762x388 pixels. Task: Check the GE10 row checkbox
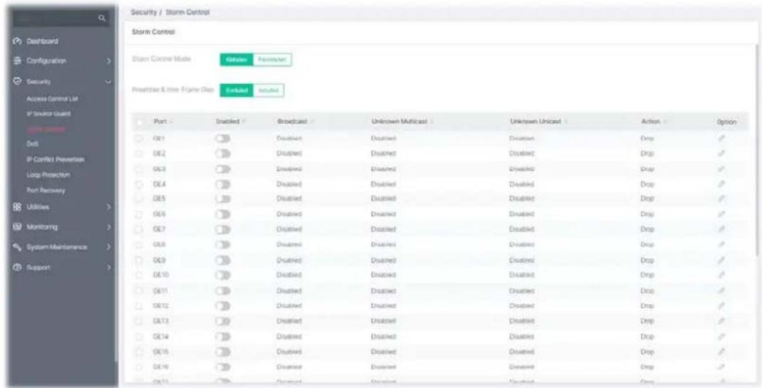click(x=140, y=275)
